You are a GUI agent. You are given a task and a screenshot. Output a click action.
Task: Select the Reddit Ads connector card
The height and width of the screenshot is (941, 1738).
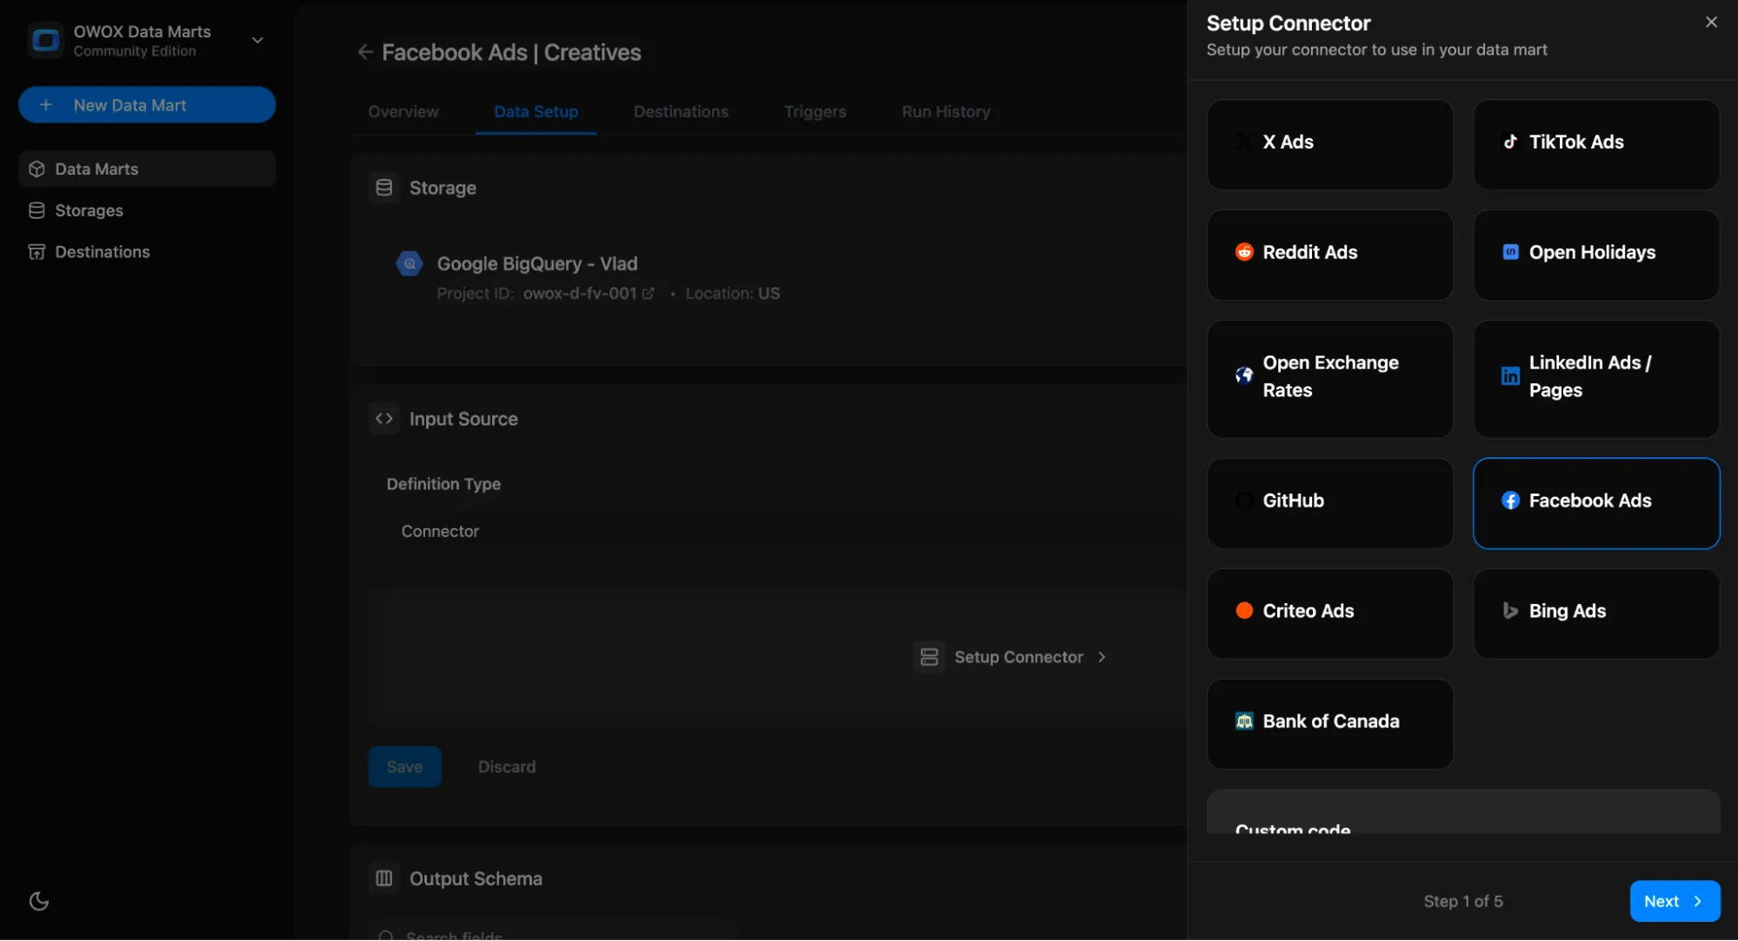[x=1329, y=255]
